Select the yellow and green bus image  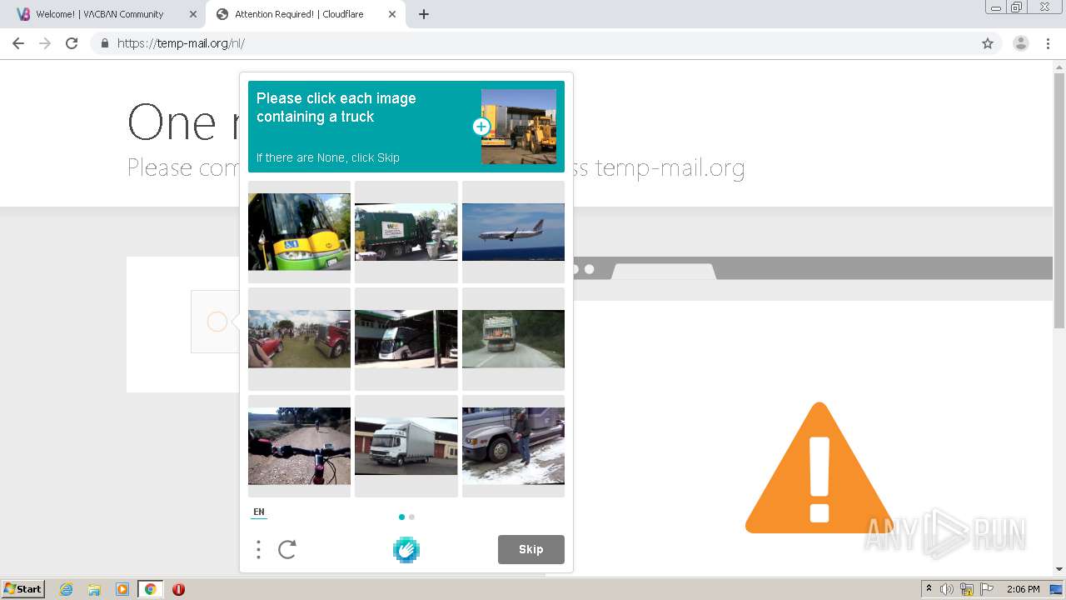tap(299, 232)
